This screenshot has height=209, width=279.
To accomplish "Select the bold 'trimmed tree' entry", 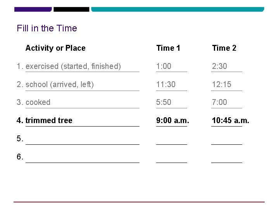I will click(x=49, y=120).
